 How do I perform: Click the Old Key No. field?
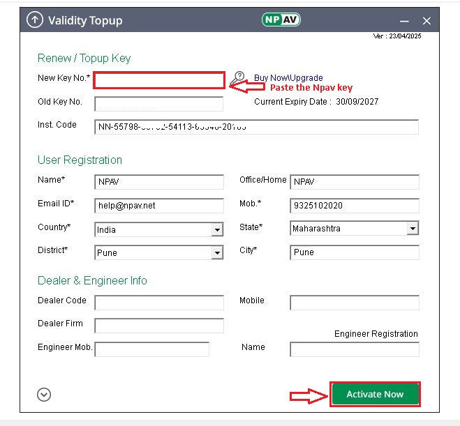pyautogui.click(x=158, y=104)
